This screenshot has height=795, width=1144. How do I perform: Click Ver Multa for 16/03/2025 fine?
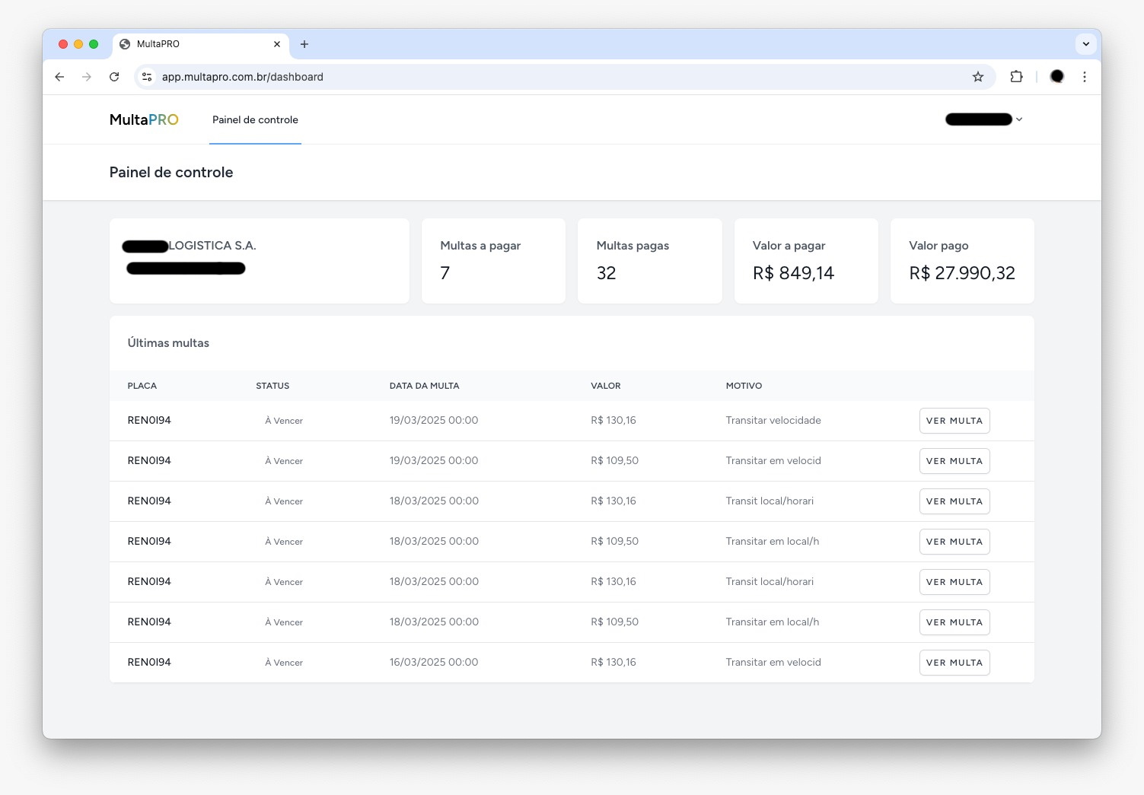tap(954, 663)
